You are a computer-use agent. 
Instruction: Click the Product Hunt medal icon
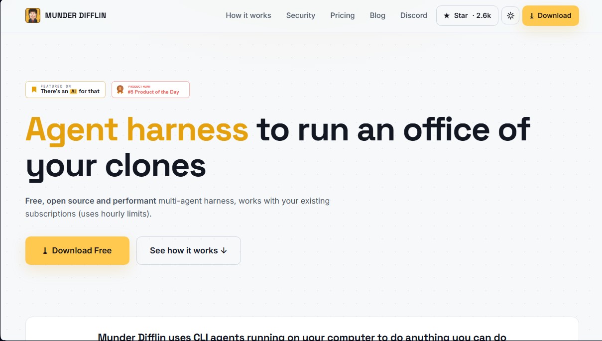(120, 90)
